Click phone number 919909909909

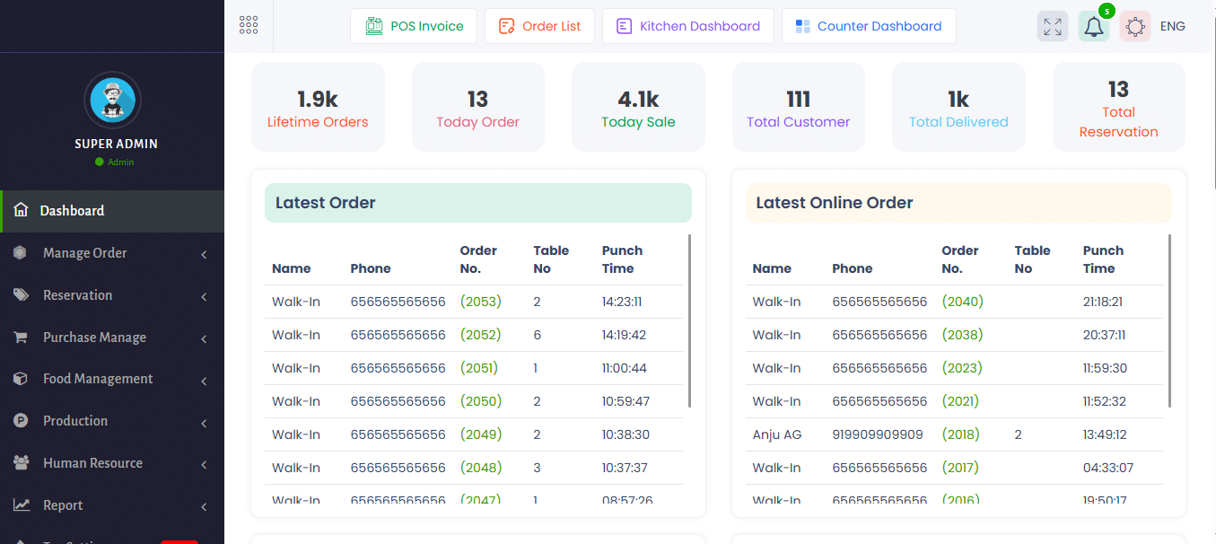[878, 434]
